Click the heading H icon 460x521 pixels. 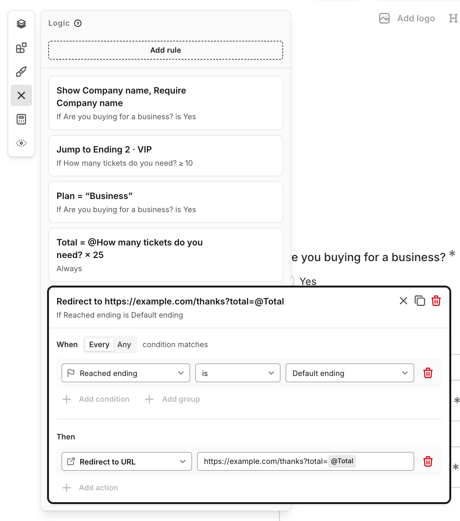point(453,18)
